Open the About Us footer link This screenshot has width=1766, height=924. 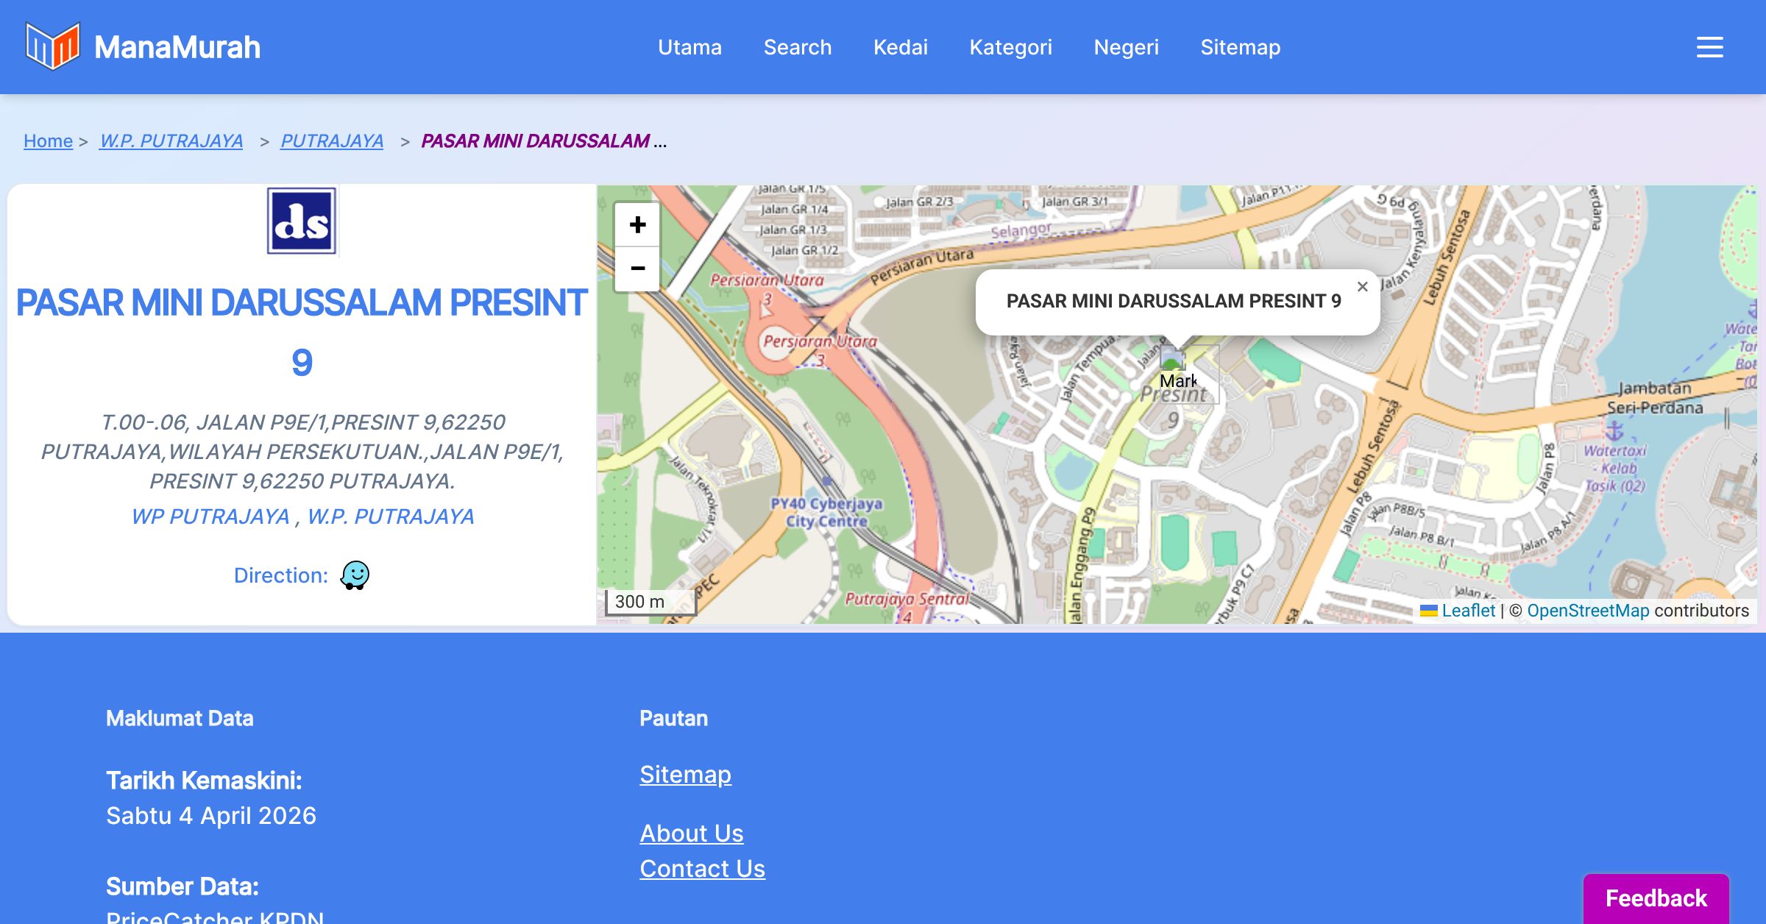692,833
